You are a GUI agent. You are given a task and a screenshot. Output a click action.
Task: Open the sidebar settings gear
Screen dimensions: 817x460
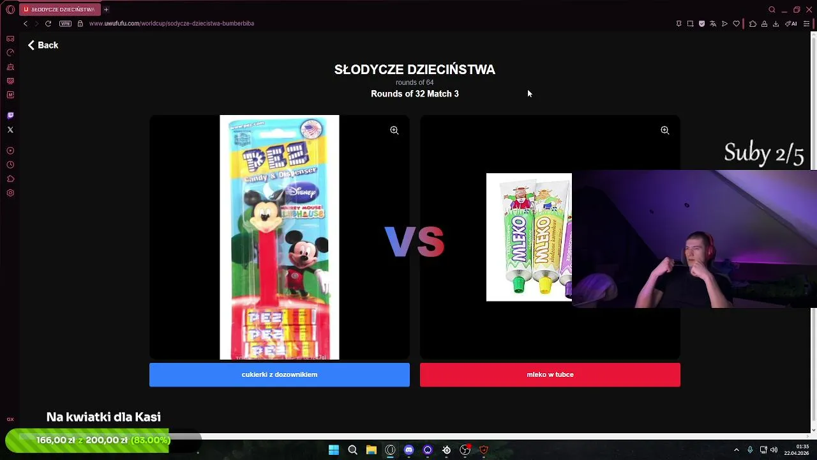pos(10,193)
